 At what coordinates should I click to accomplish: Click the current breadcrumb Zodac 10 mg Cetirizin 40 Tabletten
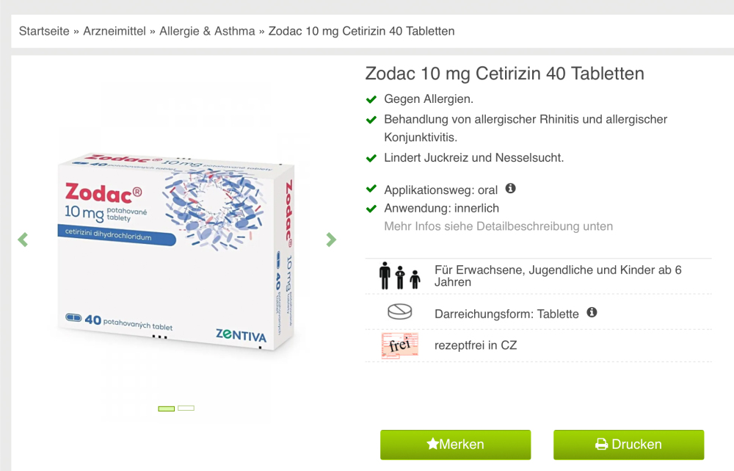click(x=361, y=31)
